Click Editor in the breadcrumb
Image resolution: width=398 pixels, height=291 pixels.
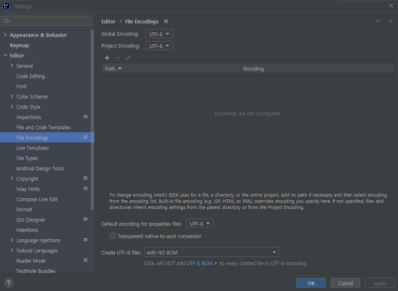pos(108,22)
